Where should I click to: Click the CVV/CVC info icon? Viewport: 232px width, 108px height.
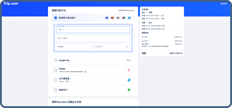click(x=127, y=46)
